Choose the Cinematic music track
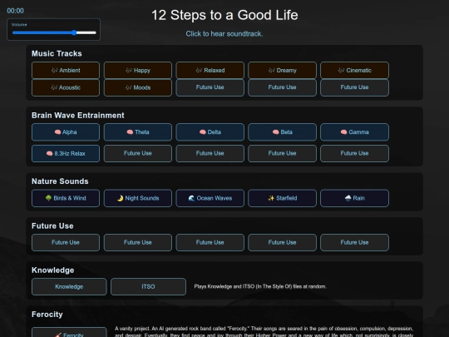Viewport: 449px width, 337px height. pos(354,70)
